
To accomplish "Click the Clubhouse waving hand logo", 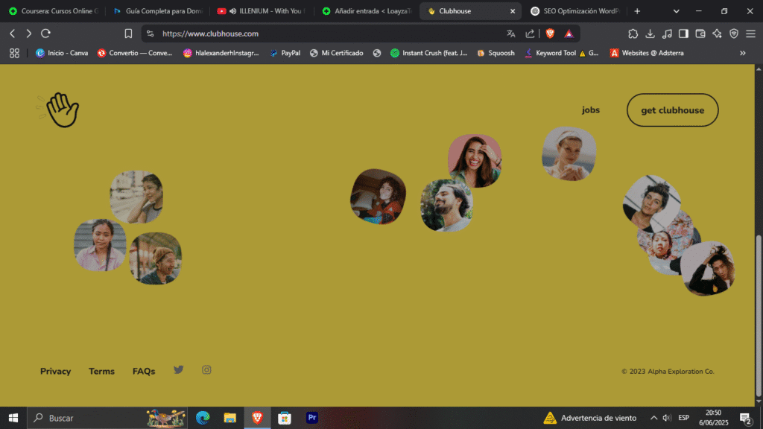I will 58,110.
